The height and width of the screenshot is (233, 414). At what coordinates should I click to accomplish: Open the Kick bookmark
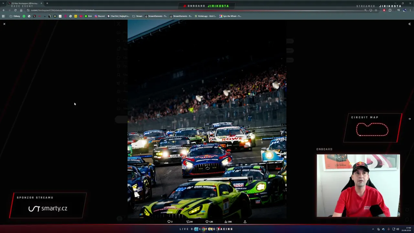coord(88,16)
